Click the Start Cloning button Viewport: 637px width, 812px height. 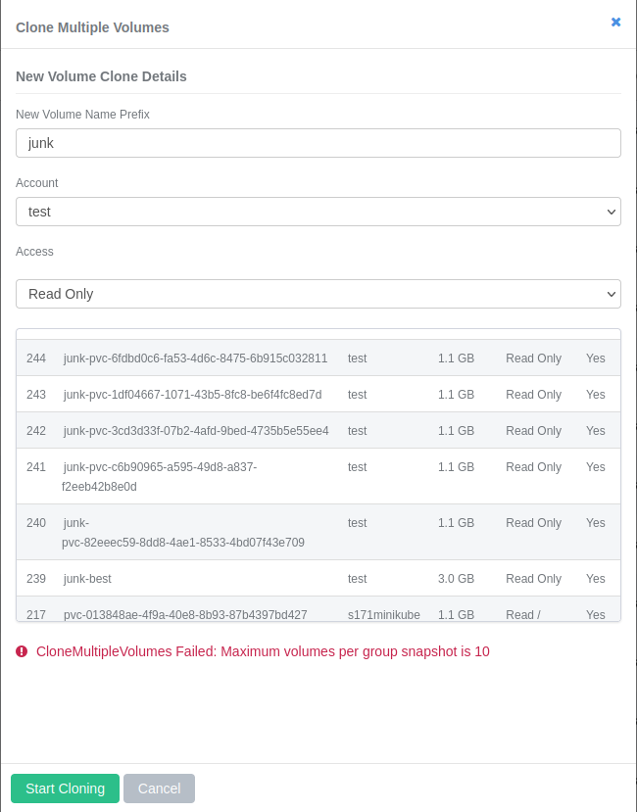pyautogui.click(x=66, y=788)
